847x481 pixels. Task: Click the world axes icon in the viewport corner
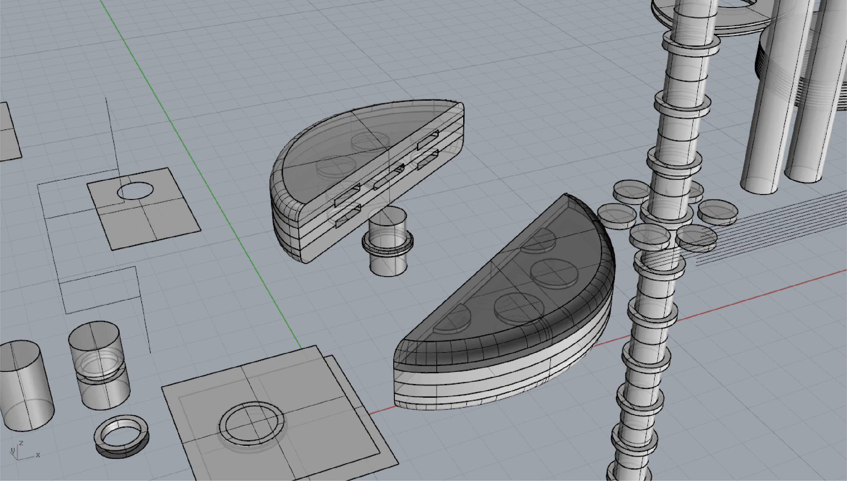coord(25,451)
